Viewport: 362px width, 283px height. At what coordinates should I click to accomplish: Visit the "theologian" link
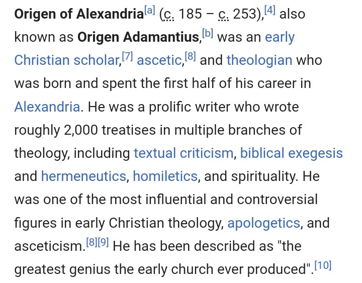pos(259,60)
